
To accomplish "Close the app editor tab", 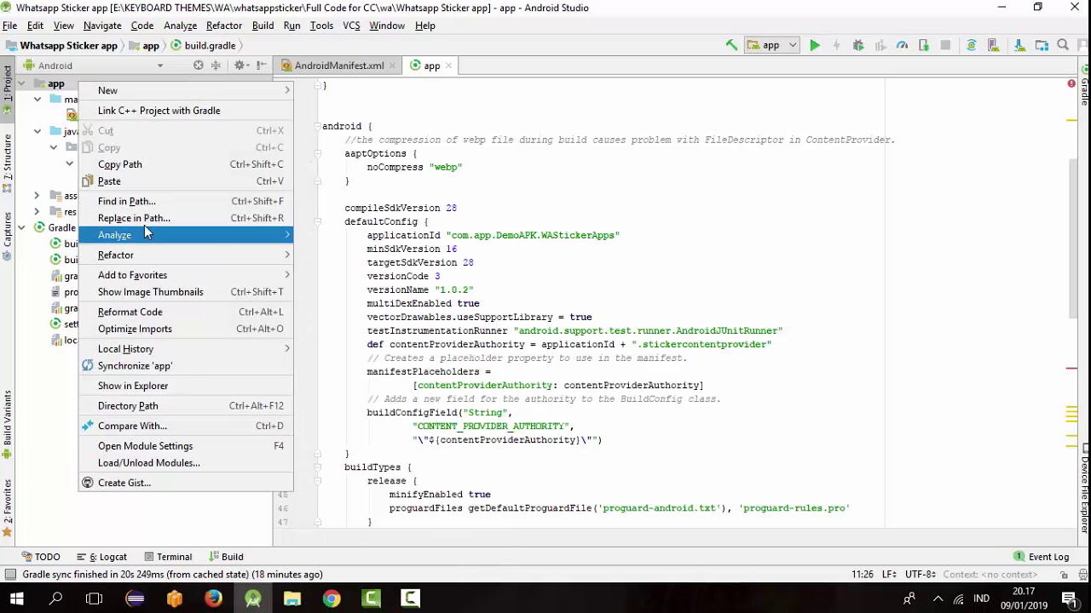I will (x=449, y=66).
